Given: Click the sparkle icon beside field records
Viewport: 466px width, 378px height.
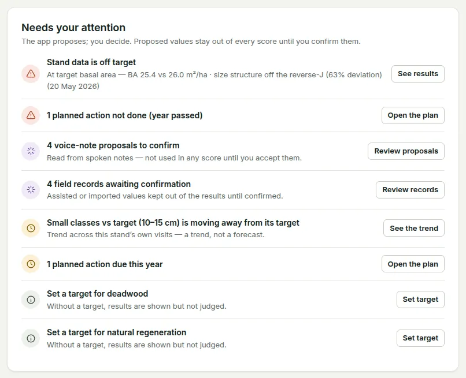Looking at the screenshot, I should [31, 190].
